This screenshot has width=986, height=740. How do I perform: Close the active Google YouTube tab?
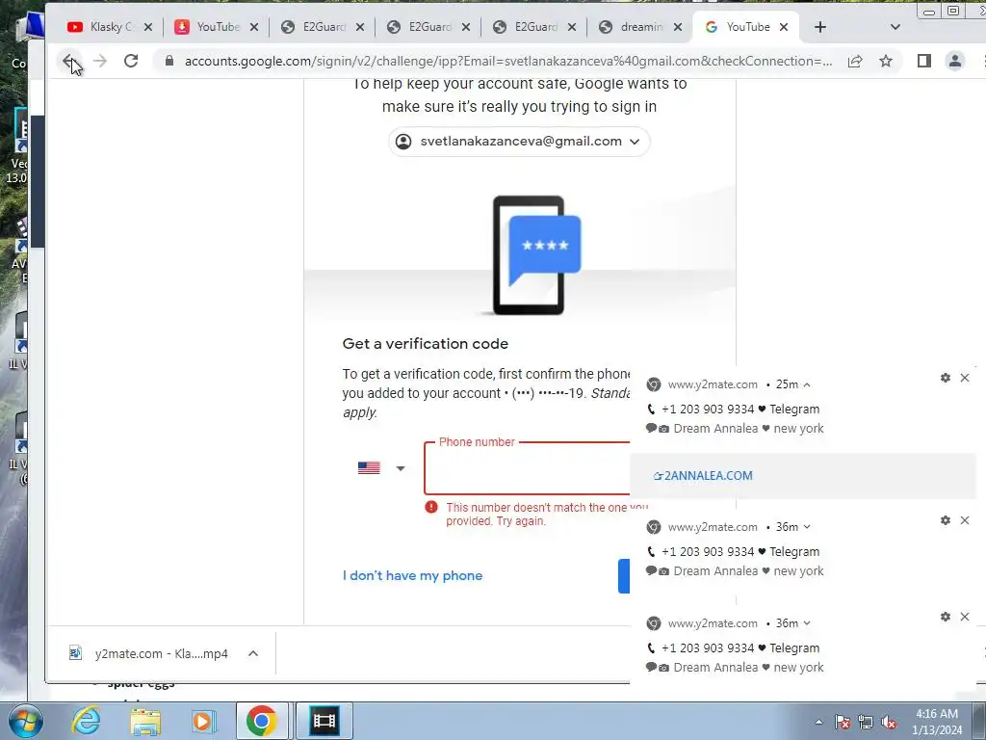pos(784,27)
